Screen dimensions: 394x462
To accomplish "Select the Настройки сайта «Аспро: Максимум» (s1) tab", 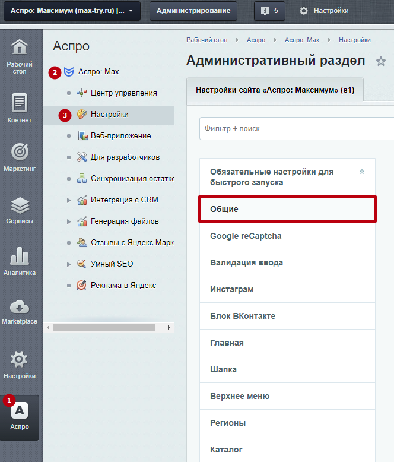I will coord(275,90).
